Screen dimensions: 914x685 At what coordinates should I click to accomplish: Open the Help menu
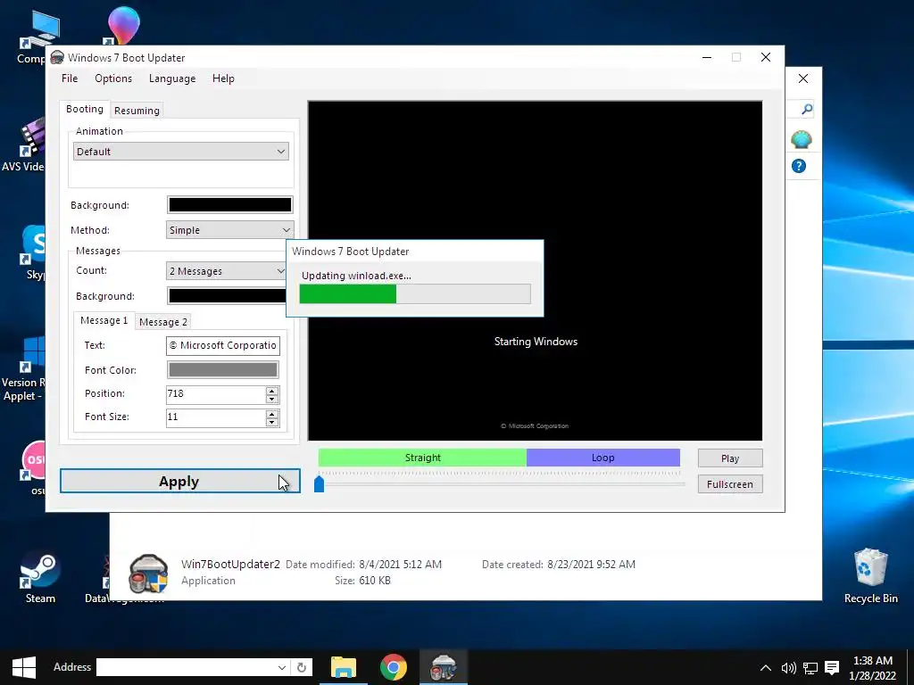[223, 78]
